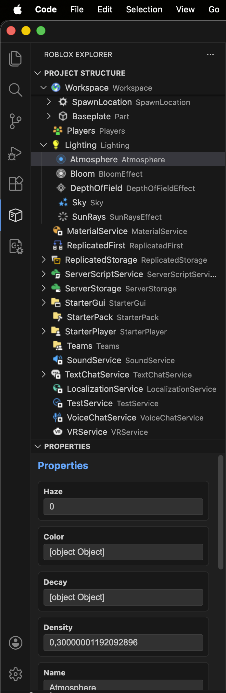
Task: Open the Search view in the activity bar
Action: pos(15,90)
